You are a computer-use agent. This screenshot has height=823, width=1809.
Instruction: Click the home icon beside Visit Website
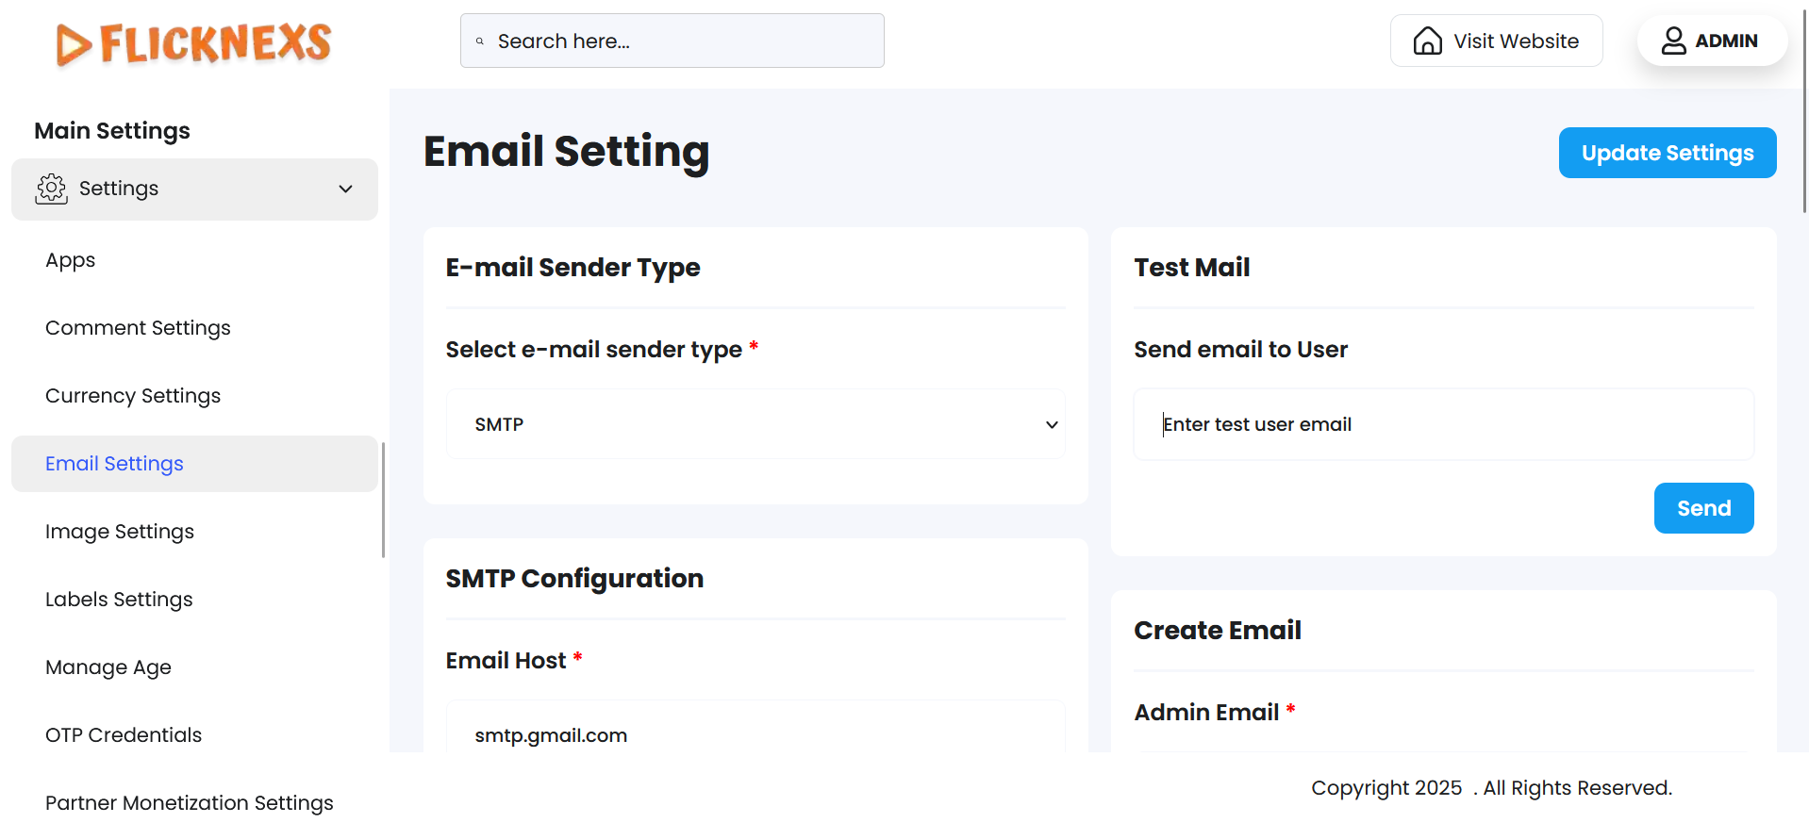[x=1427, y=41]
